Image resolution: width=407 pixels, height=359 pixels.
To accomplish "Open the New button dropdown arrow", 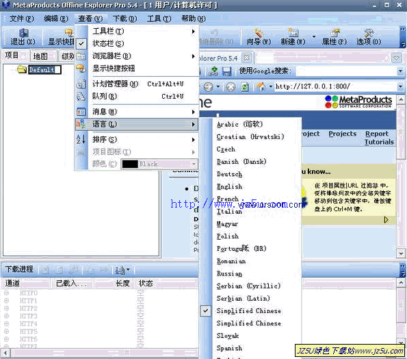I will (314, 36).
